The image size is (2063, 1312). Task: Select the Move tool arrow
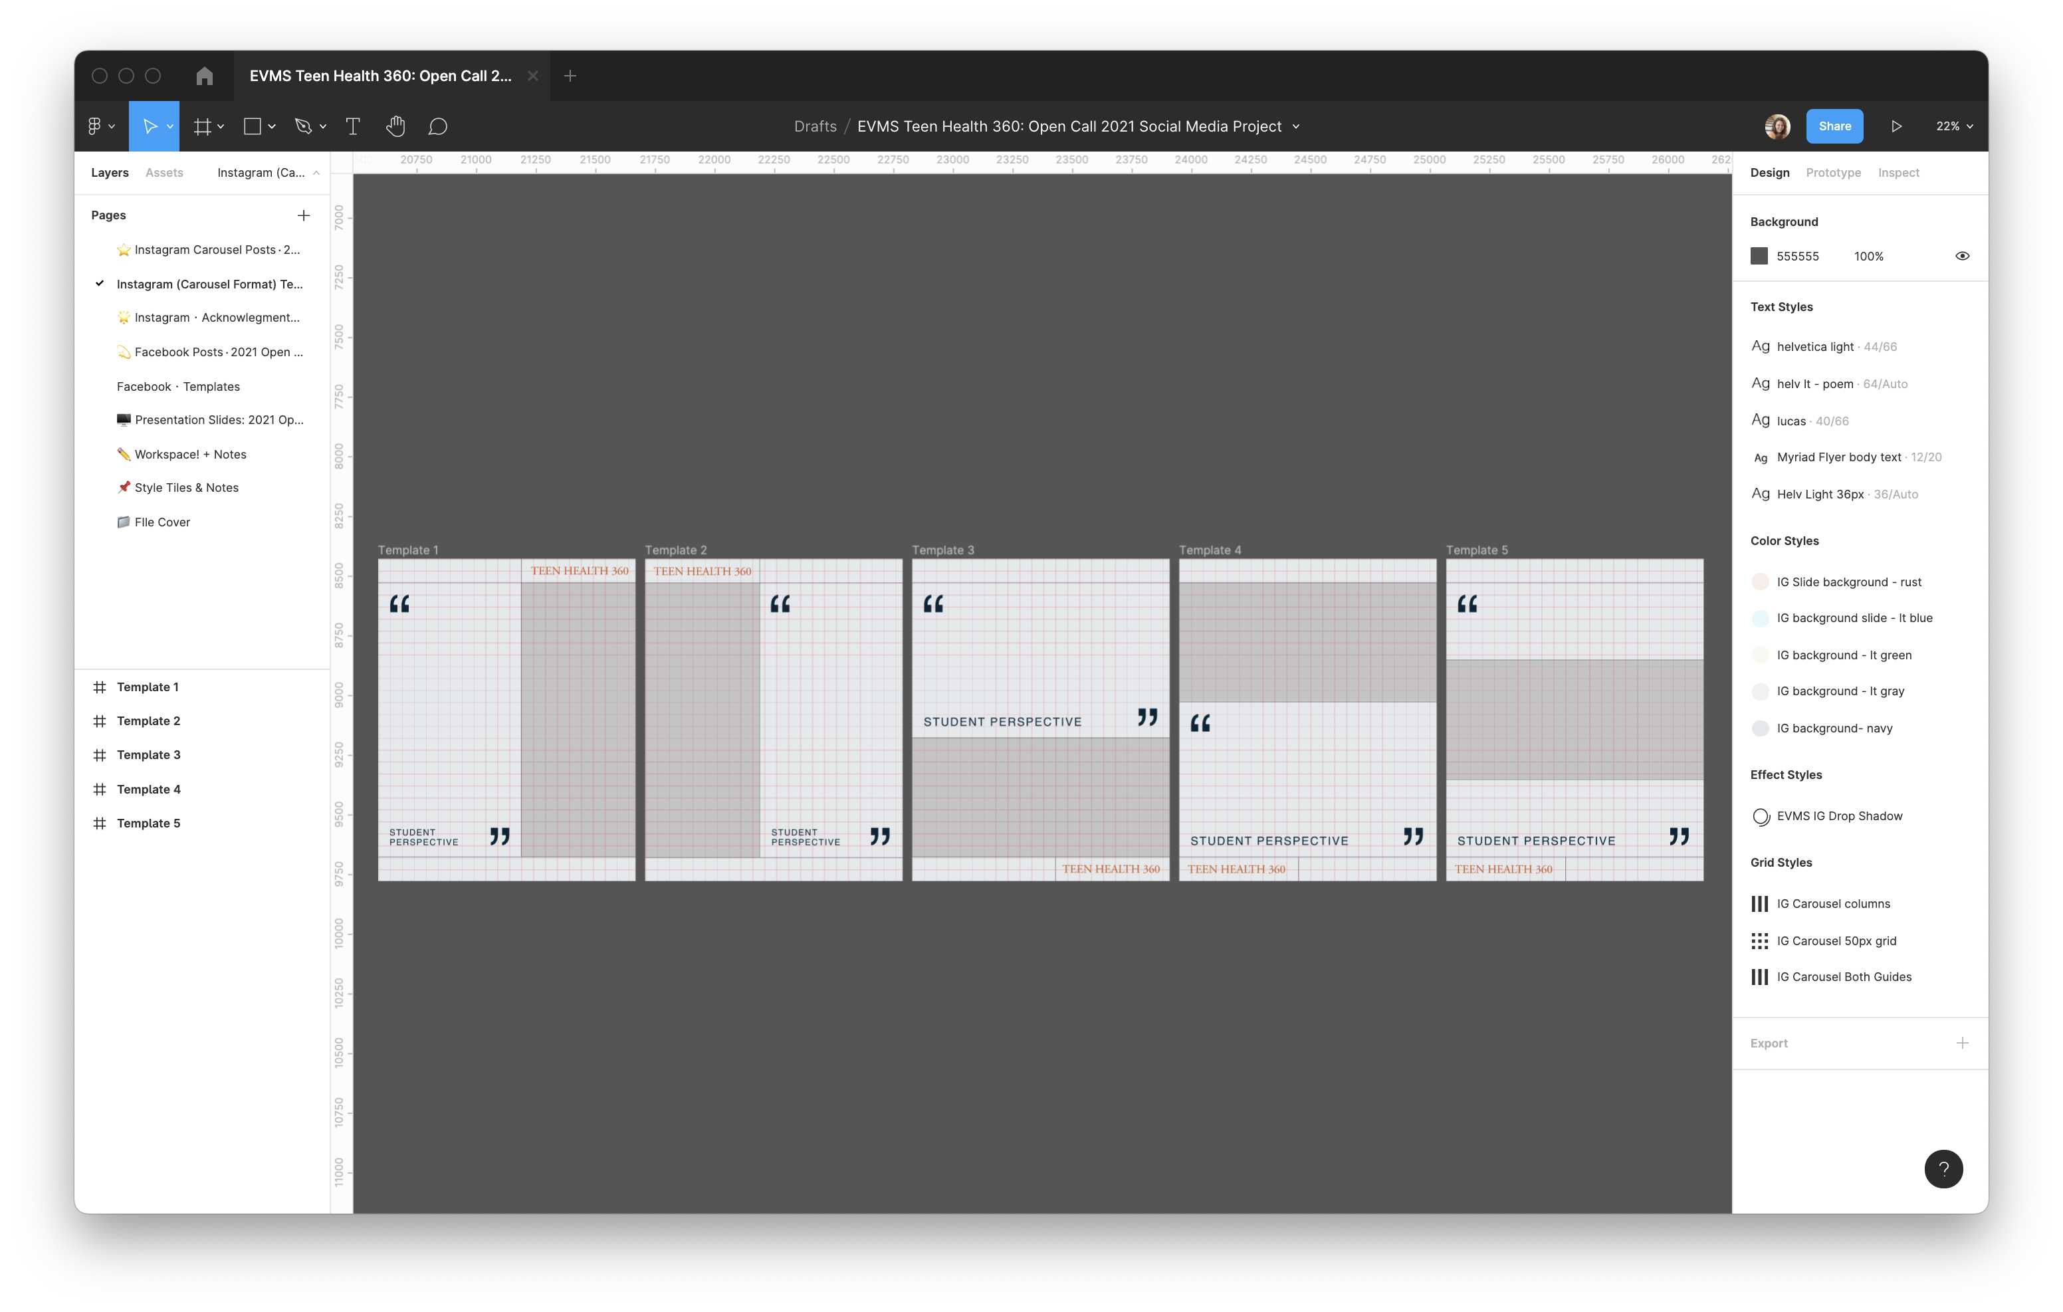tap(149, 126)
